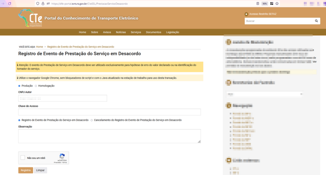Bookmark page with star icon
The image size is (326, 175).
277,3
